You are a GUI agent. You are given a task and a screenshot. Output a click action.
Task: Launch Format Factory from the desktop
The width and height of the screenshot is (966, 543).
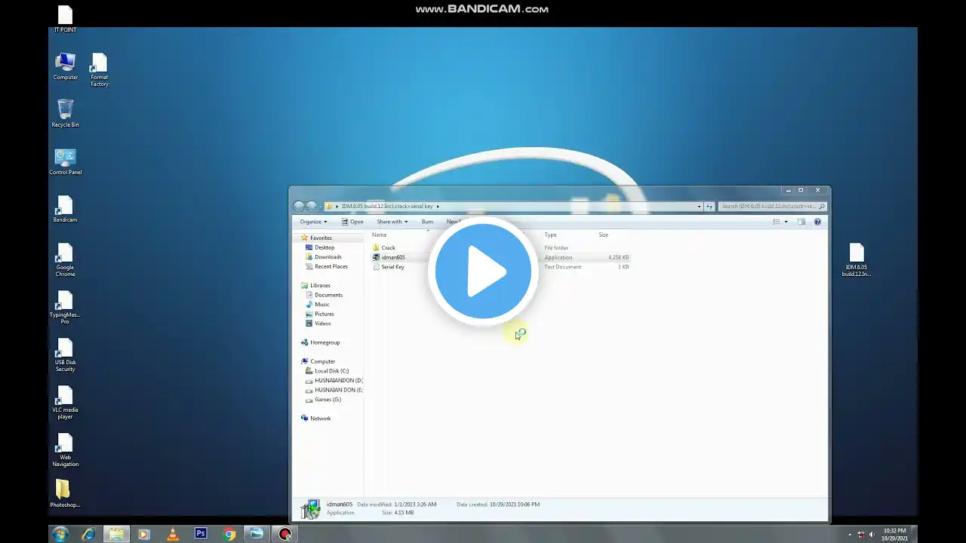click(x=99, y=70)
